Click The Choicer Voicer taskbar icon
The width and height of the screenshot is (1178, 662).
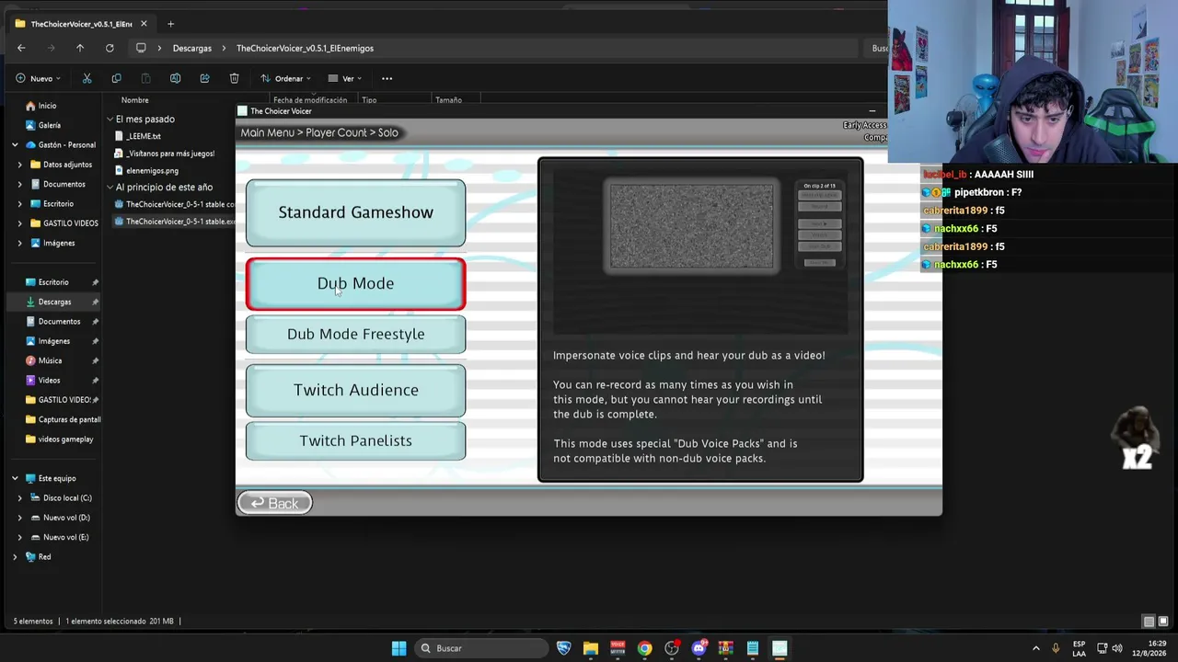pos(780,648)
